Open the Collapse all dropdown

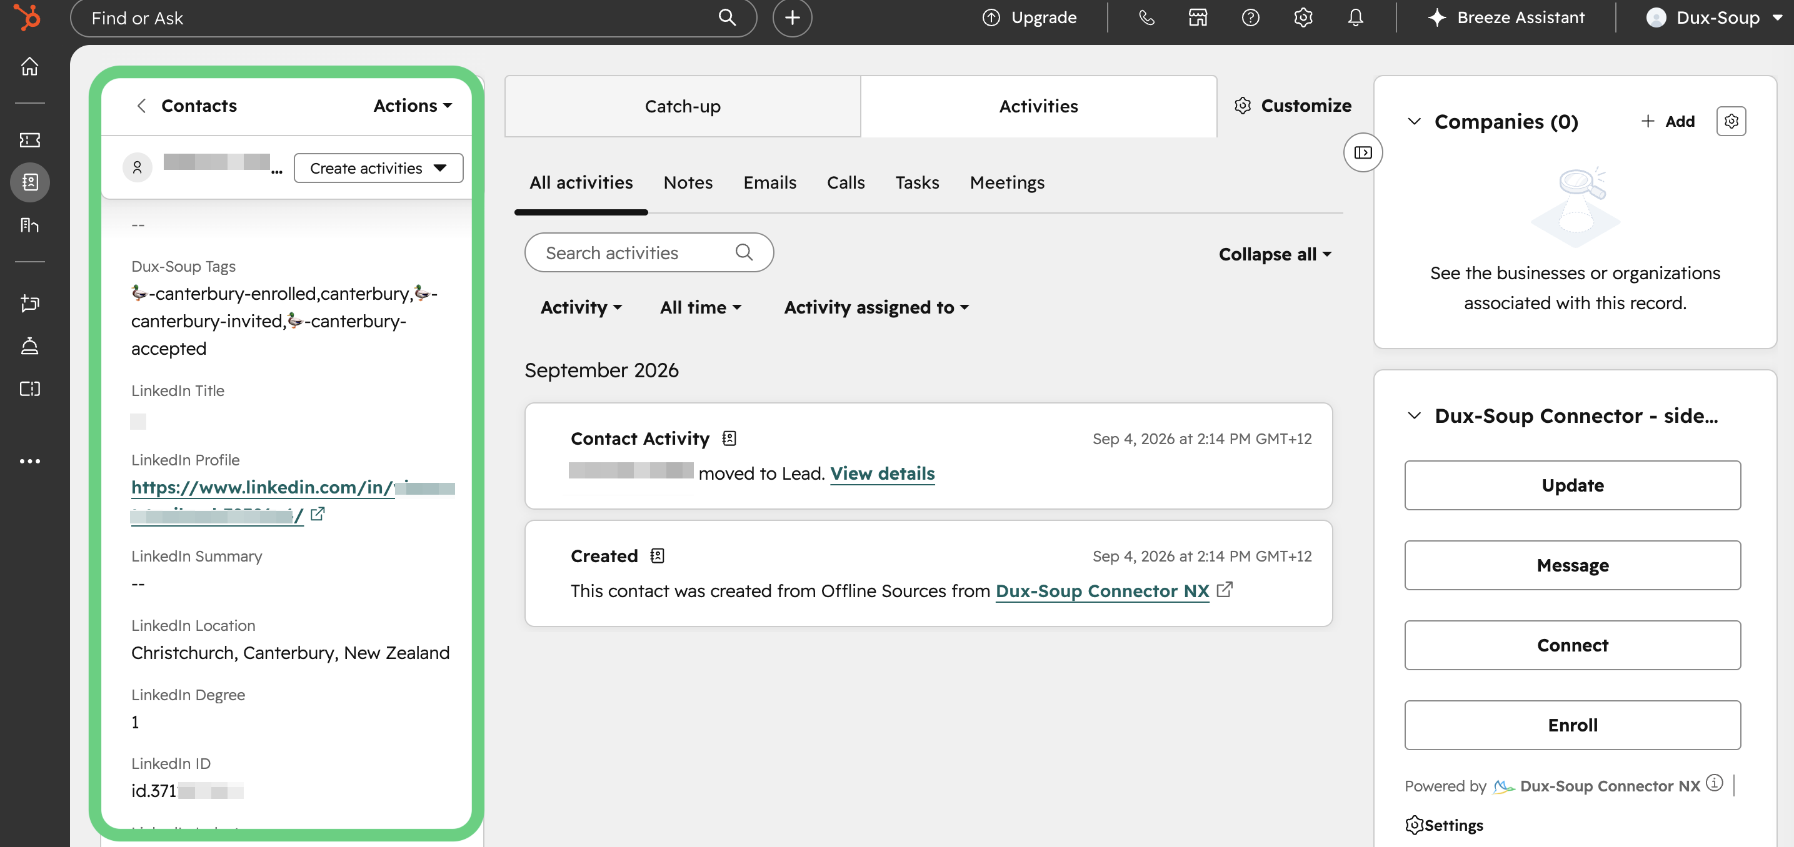1275,255
